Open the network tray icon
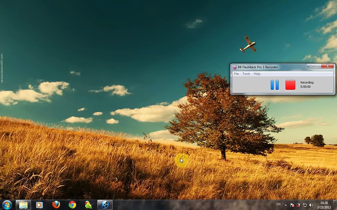The image size is (337, 210). [x=305, y=205]
